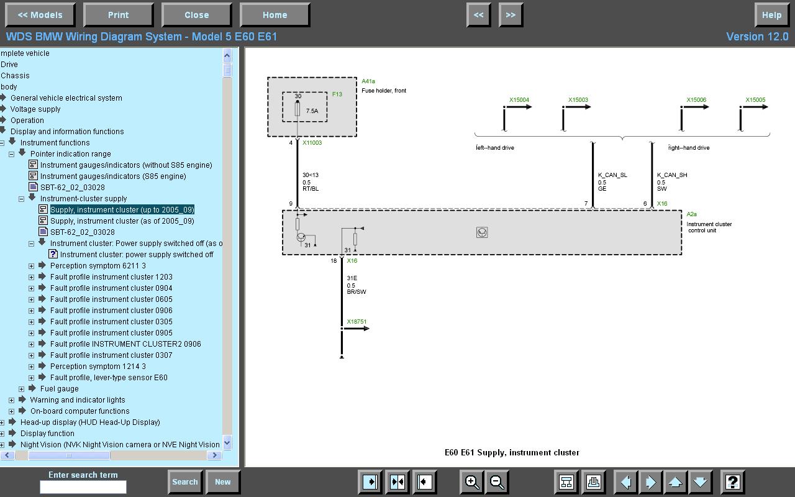Go back to Models
This screenshot has height=497, width=795.
[x=40, y=15]
